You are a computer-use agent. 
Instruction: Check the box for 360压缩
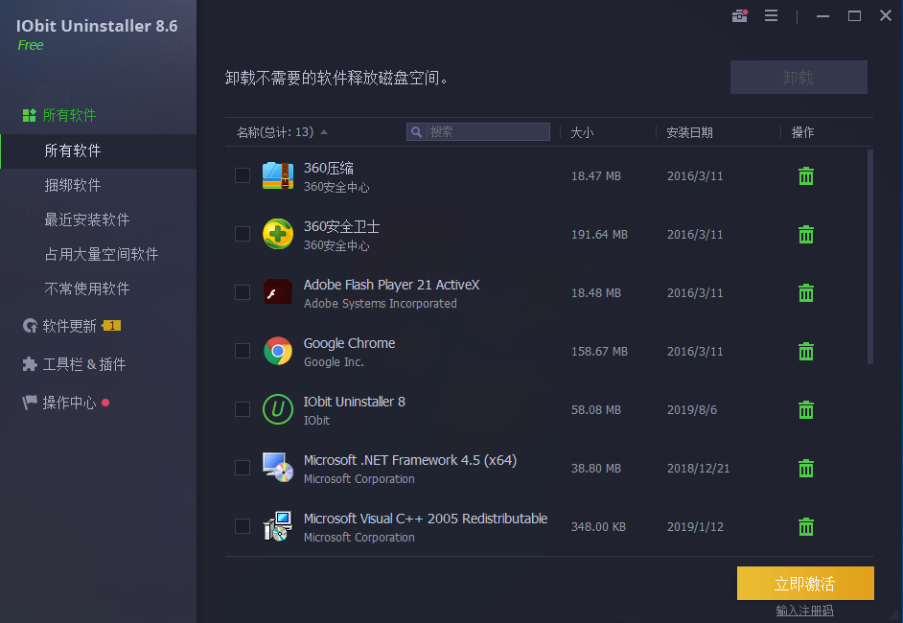[x=243, y=175]
